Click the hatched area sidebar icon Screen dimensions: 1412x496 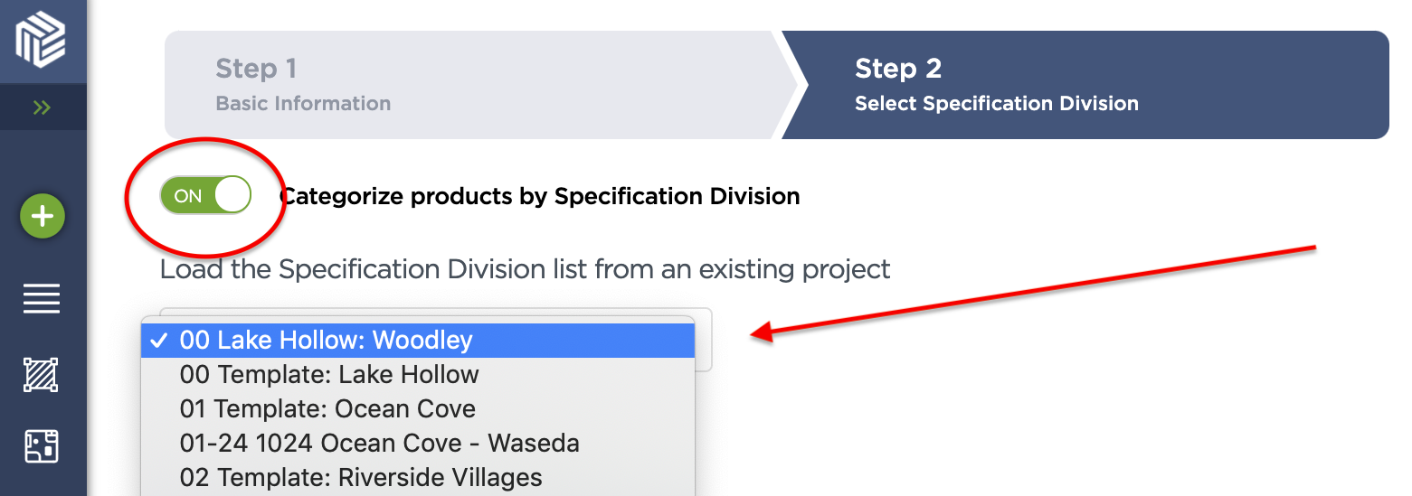click(x=42, y=374)
